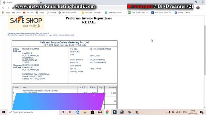Open the YouTube bookmark
This screenshot has width=206, height=115.
[x=28, y=12]
